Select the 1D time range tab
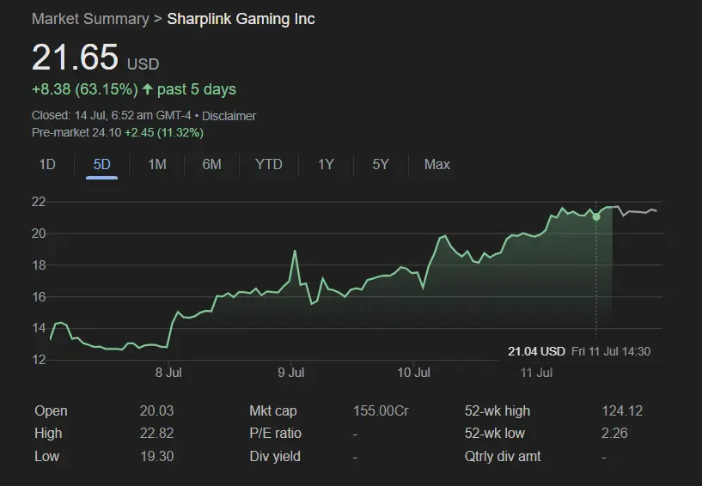The height and width of the screenshot is (486, 702). 47,165
